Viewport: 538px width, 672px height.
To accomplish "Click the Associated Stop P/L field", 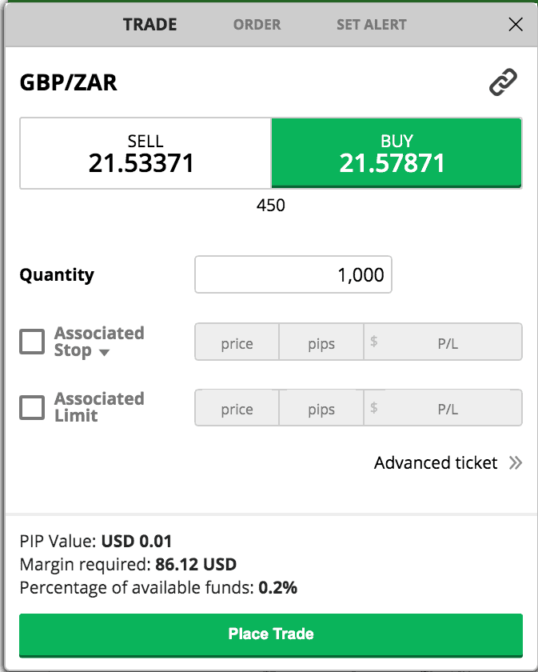I will coord(443,342).
